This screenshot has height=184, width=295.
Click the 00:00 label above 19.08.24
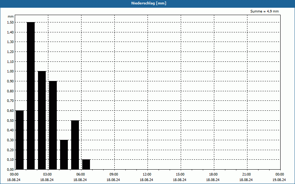[x=280, y=174]
